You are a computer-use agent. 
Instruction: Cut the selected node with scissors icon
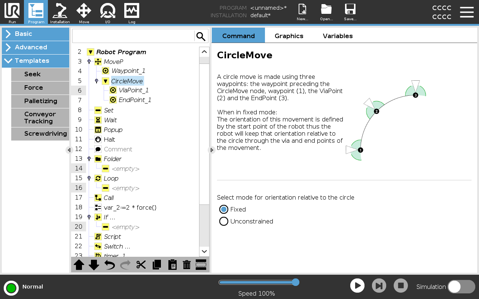(141, 265)
